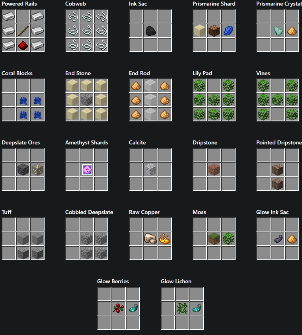Select the red berries in Glow Berries
The height and width of the screenshot is (335, 302).
(x=119, y=308)
